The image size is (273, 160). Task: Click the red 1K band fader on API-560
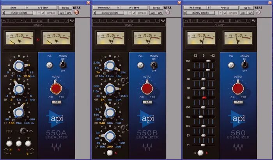click(x=204, y=98)
